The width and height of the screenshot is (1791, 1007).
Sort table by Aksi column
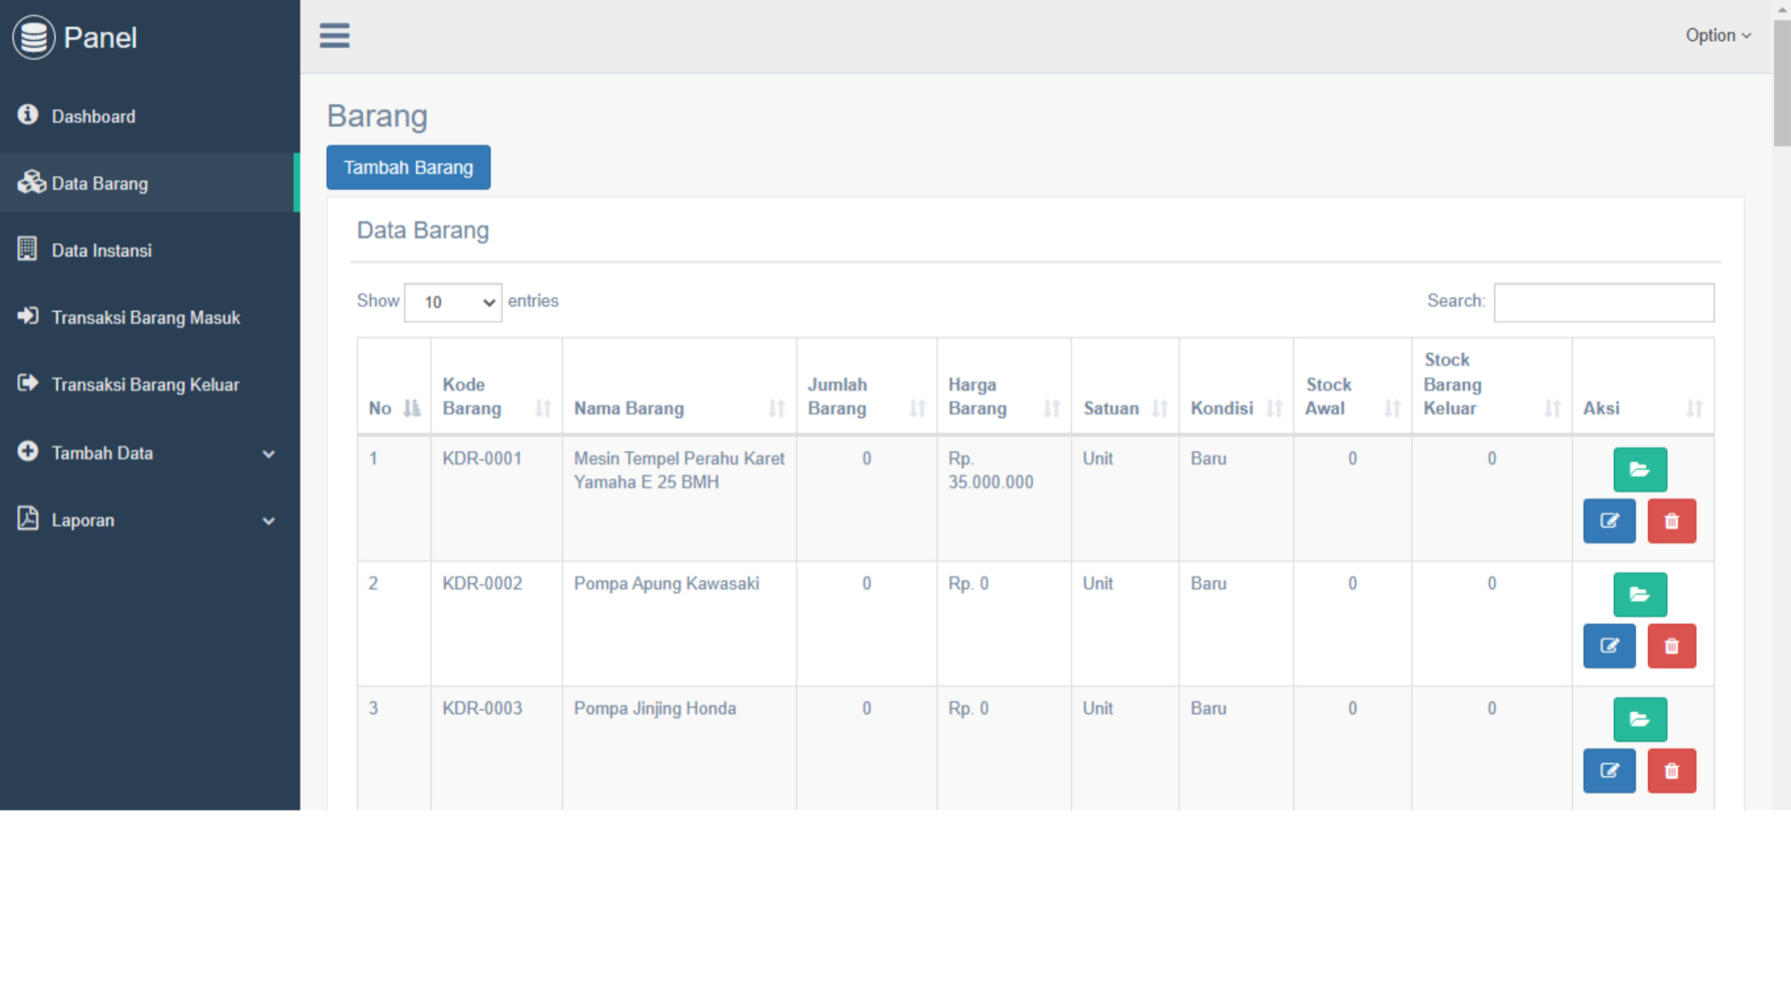1643,387
